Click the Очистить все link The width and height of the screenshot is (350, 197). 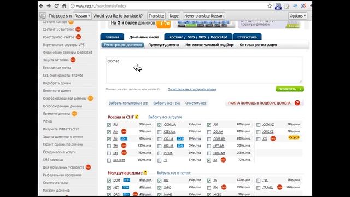[x=196, y=103]
